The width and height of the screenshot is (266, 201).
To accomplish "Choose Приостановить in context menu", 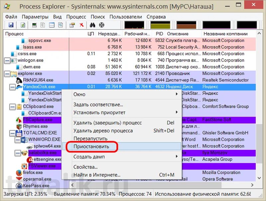I will (122, 146).
